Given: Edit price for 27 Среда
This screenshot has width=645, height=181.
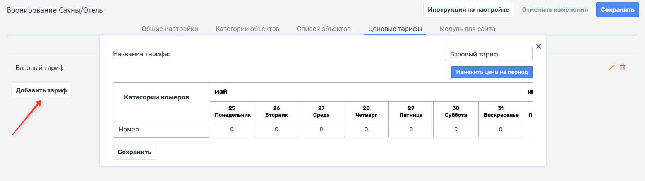Looking at the screenshot, I should click(321, 129).
